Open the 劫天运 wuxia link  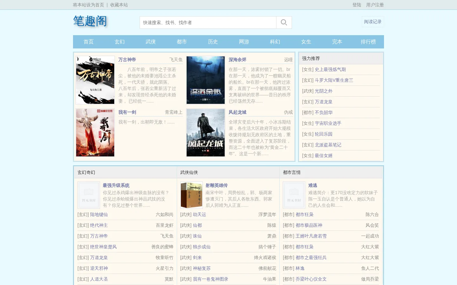[x=200, y=214]
